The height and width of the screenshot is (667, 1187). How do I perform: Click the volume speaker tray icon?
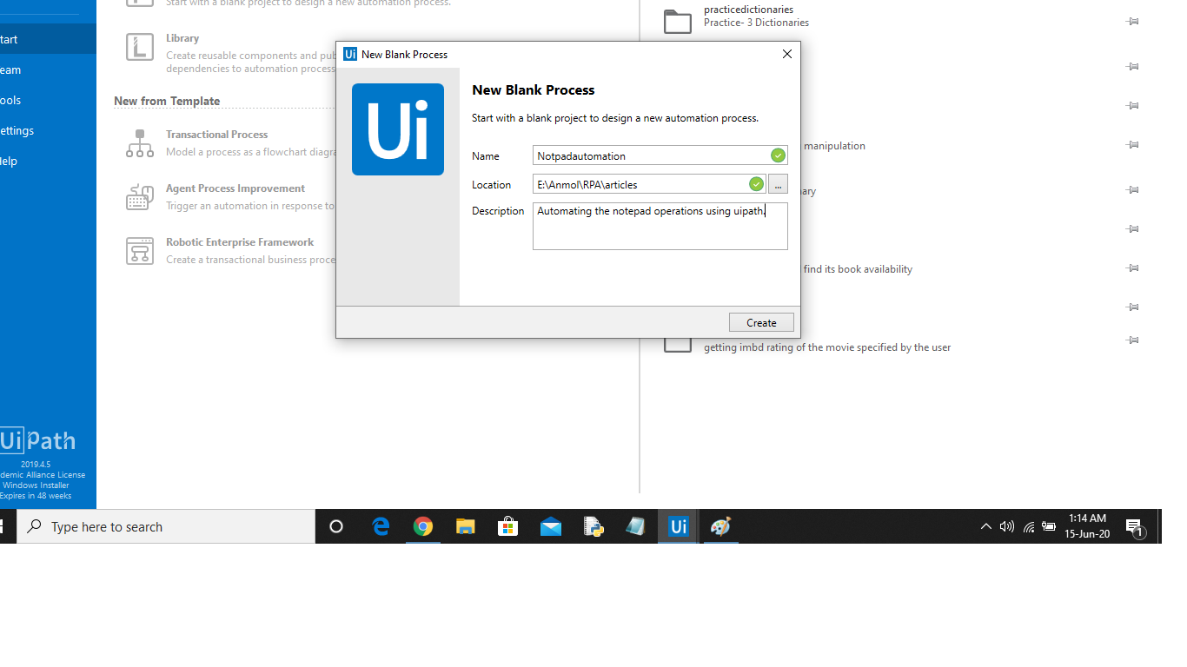tap(1007, 526)
